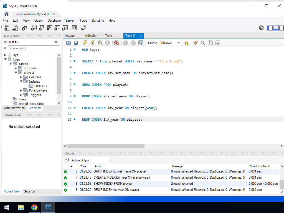Expand the Columns node under playset
Screen dimensions: 284x213
point(21,77)
